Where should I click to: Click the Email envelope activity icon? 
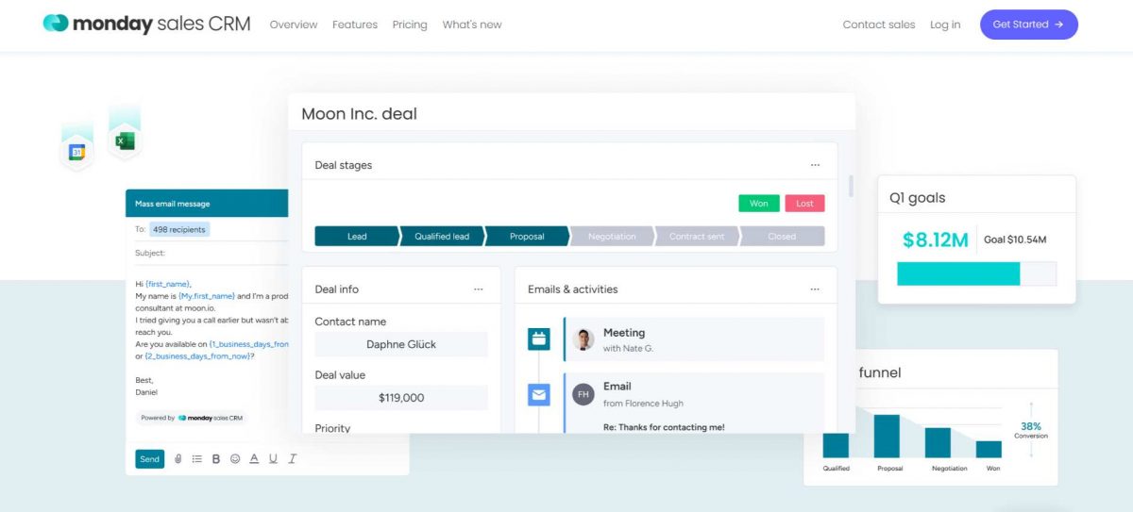(x=539, y=395)
